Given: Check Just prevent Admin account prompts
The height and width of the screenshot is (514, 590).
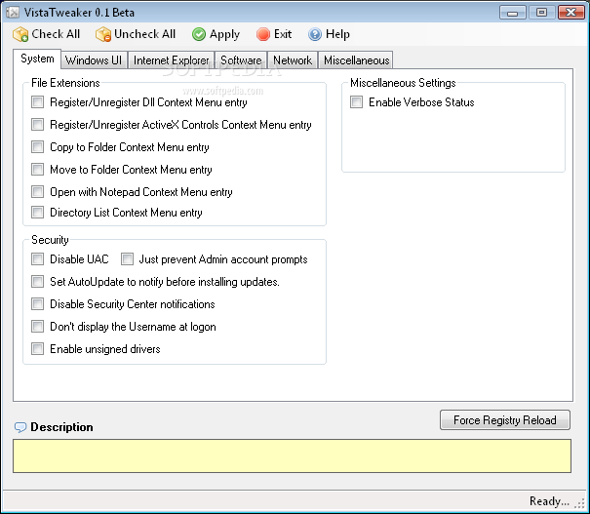Looking at the screenshot, I should 127,258.
